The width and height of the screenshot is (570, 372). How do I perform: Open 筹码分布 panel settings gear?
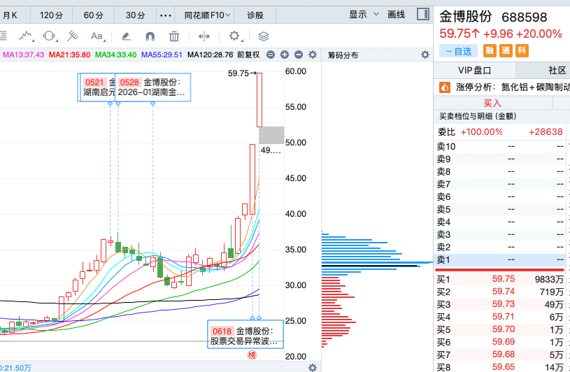(x=425, y=55)
